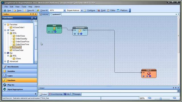Viewport: 182px width, 102px height.
Task: Switch to the Output tab at bottom
Action: (44, 94)
